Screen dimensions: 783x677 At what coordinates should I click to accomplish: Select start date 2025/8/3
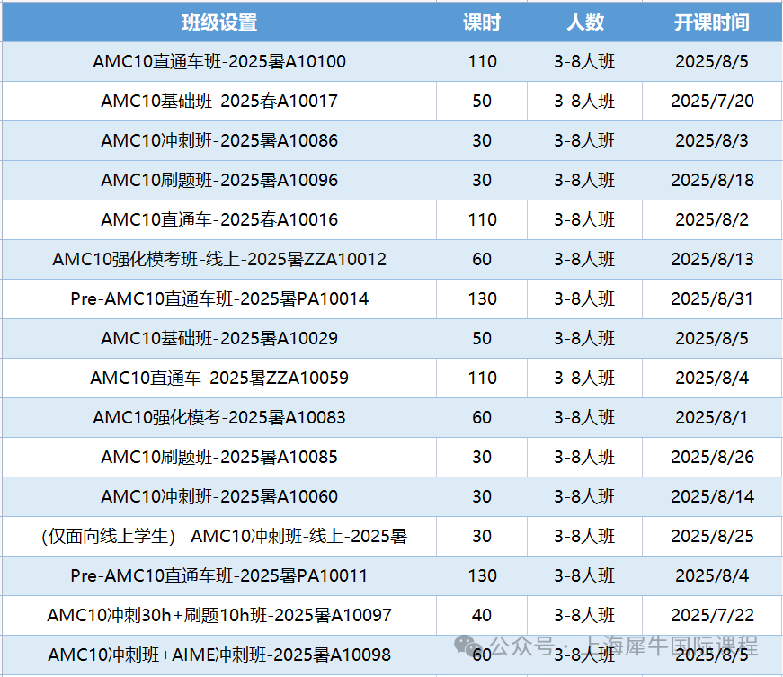[712, 140]
